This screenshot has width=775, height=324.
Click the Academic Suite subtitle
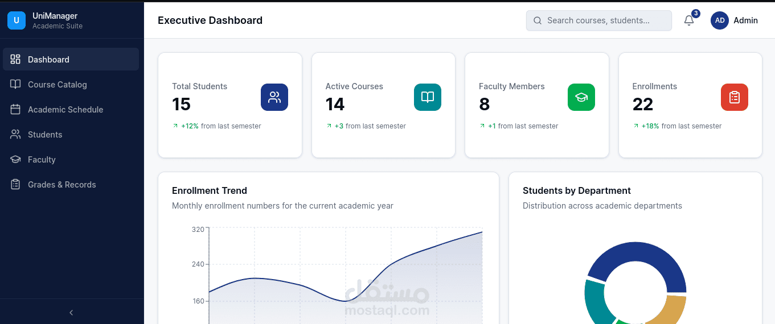tap(58, 26)
